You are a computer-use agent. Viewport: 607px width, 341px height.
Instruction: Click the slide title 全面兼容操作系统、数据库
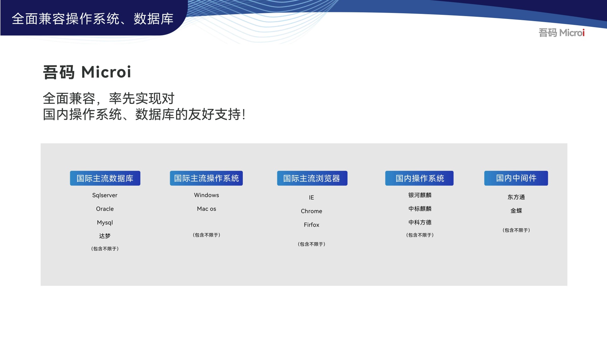pyautogui.click(x=93, y=19)
